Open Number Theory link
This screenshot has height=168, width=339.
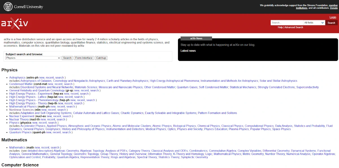[x=275, y=154]
